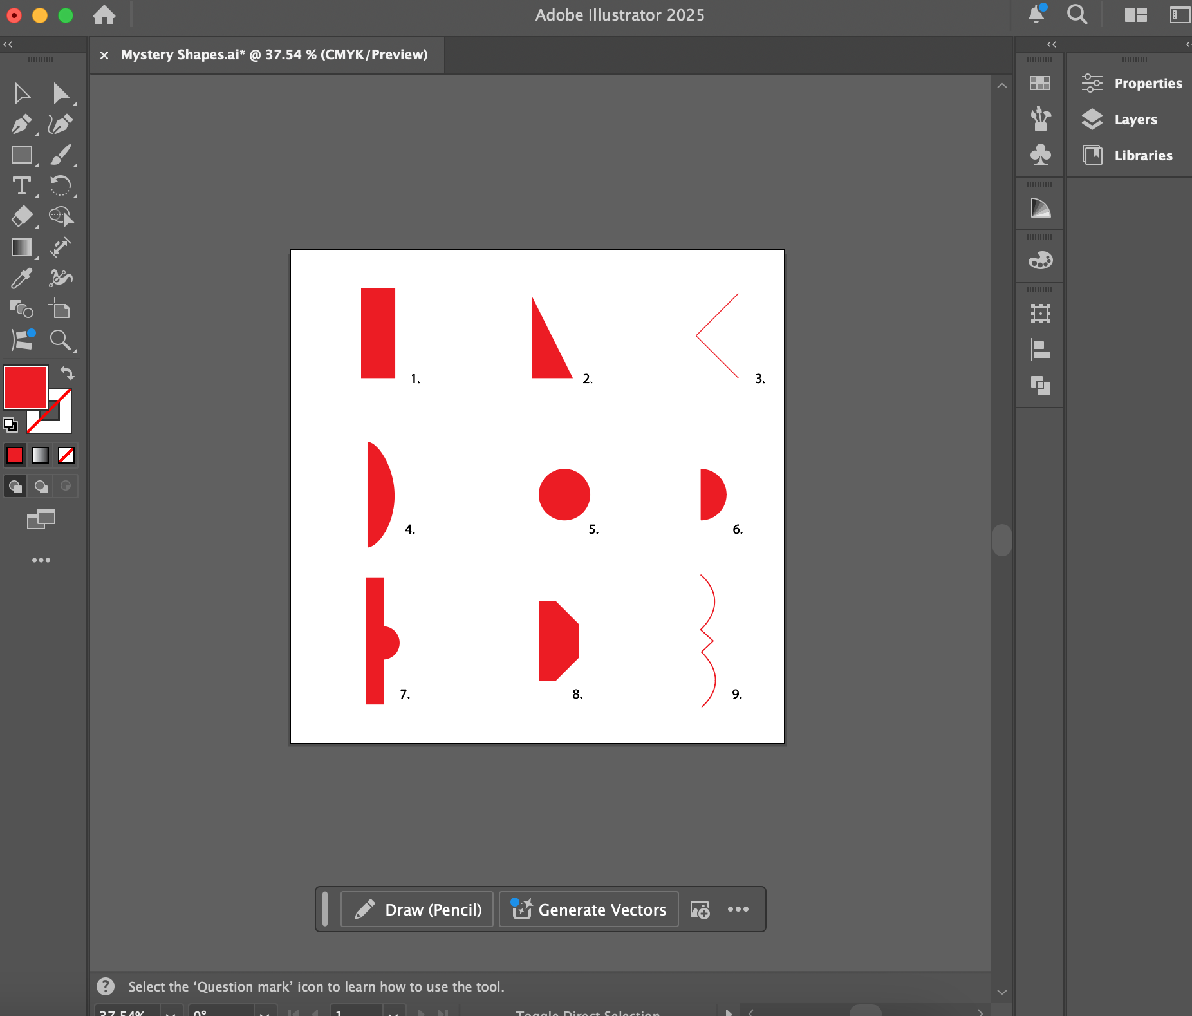Select the Rectangle tool
Image resolution: width=1192 pixels, height=1016 pixels.
[x=21, y=155]
